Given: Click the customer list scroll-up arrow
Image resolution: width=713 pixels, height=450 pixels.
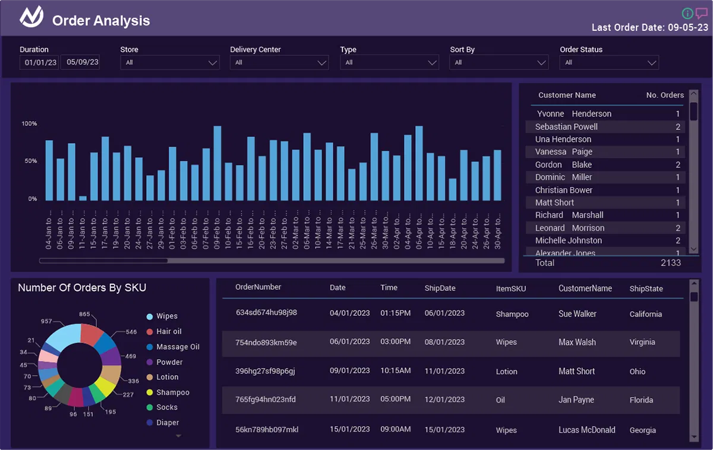Looking at the screenshot, I should coord(693,95).
